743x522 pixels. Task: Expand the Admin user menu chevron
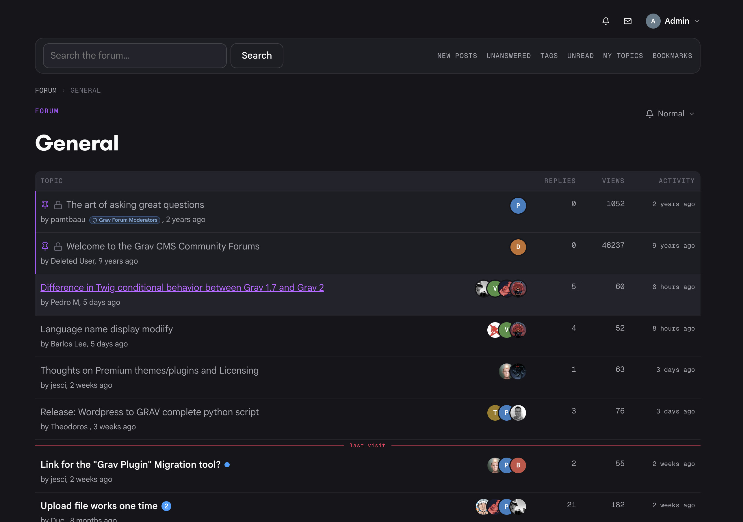(x=697, y=21)
